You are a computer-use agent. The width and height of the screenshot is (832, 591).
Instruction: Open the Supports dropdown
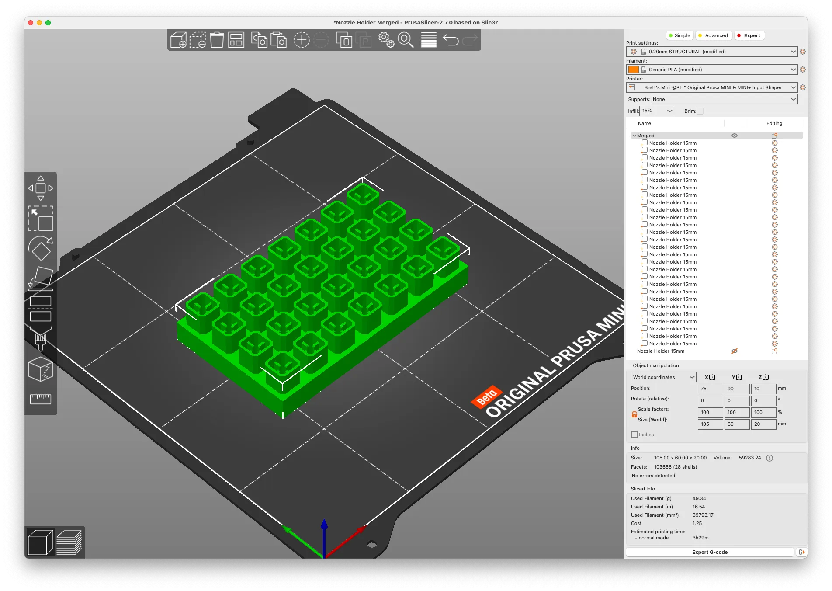click(723, 99)
